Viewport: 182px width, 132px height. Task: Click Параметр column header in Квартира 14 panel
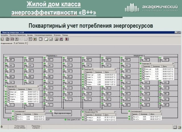tap(12, 89)
